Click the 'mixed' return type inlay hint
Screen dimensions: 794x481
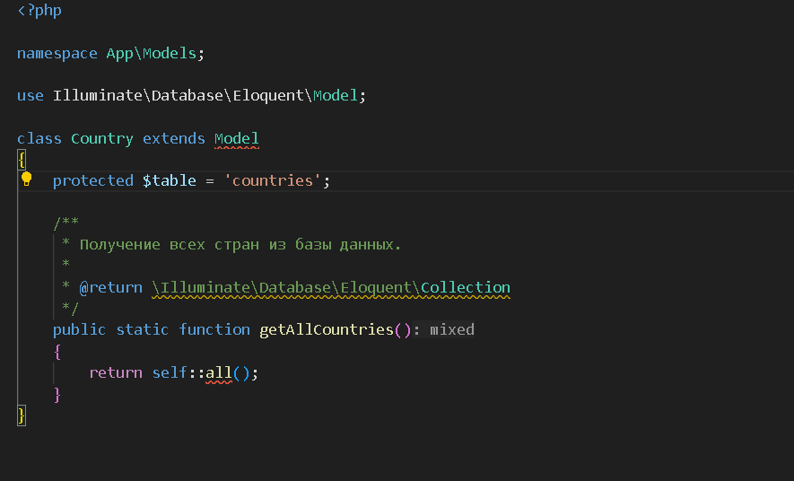[x=451, y=329]
